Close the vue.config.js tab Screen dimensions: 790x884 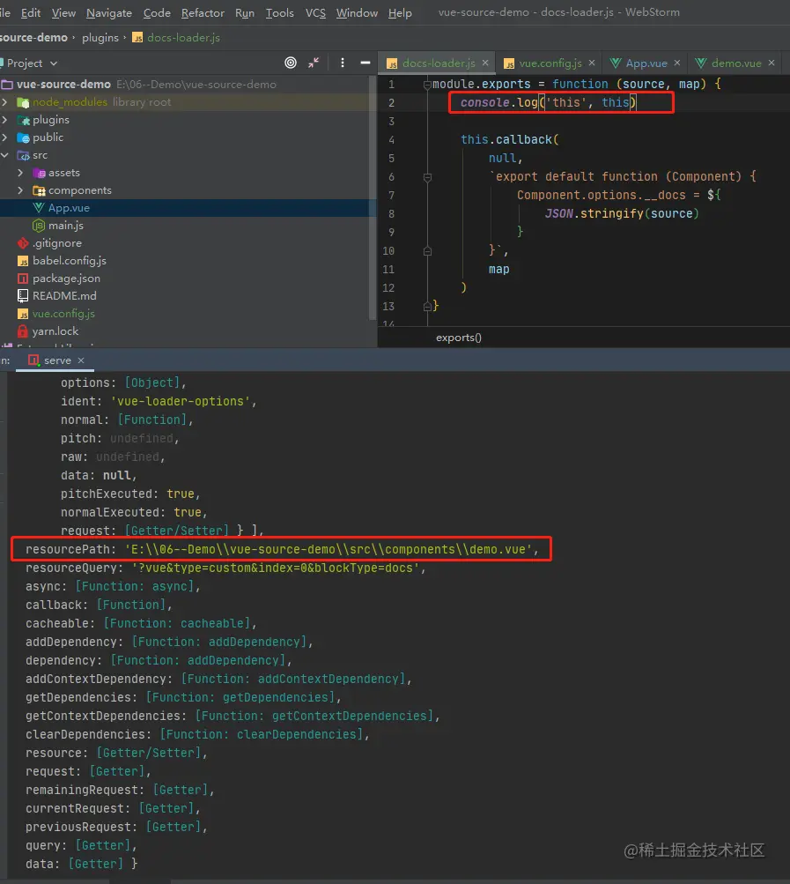tap(592, 63)
